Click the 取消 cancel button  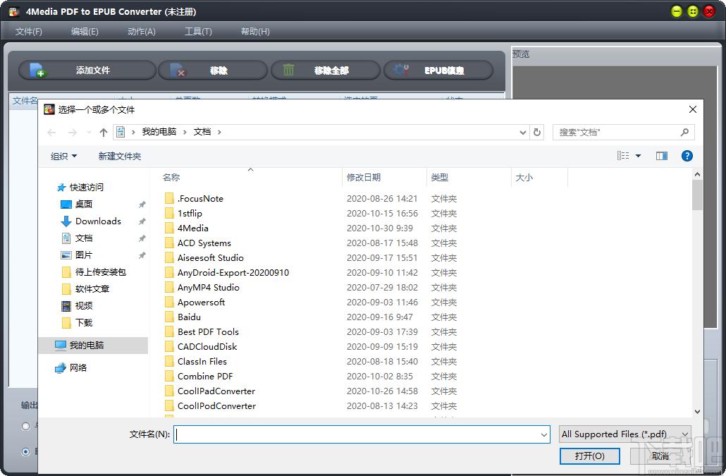pyautogui.click(x=660, y=456)
